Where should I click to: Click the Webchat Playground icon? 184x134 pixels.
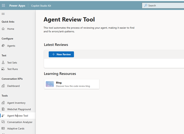click(x=3, y=109)
